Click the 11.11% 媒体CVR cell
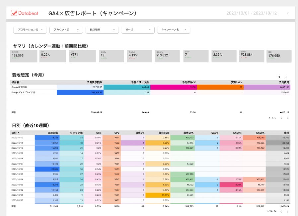Image resolution: width=298 pixels, height=216 pixels. [x=158, y=195]
